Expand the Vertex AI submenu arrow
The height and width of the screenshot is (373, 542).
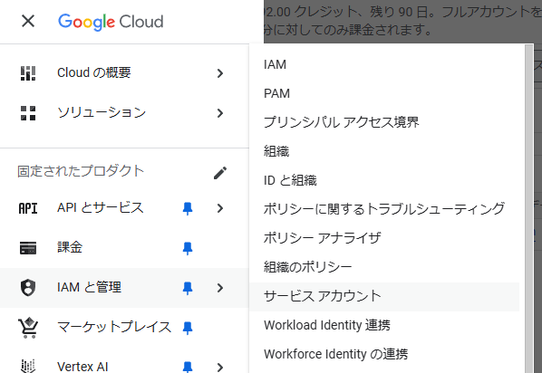[x=220, y=367]
